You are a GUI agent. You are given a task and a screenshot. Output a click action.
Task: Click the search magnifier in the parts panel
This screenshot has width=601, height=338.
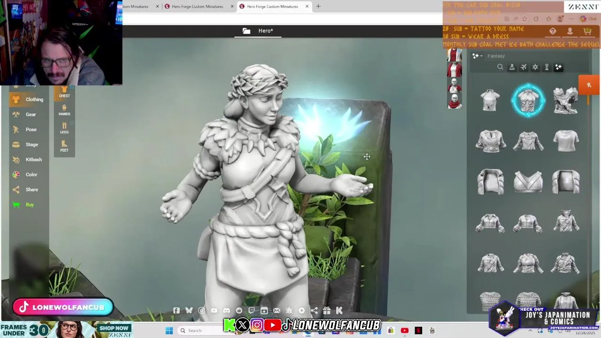(500, 67)
